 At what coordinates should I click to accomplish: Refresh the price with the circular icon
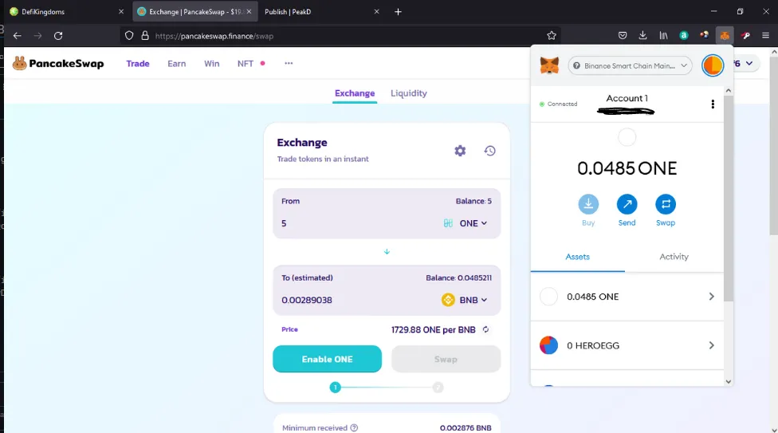point(485,329)
